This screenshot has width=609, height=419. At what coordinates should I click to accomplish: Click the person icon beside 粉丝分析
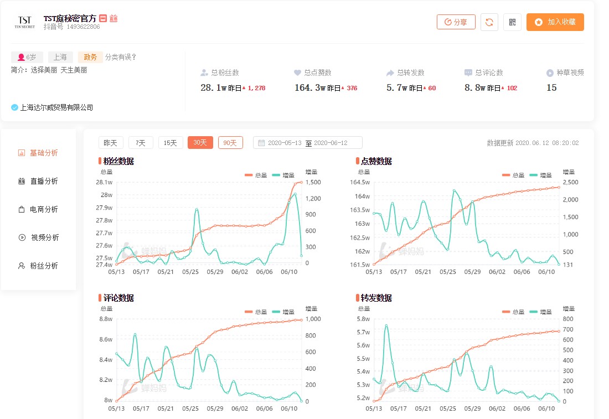point(22,266)
